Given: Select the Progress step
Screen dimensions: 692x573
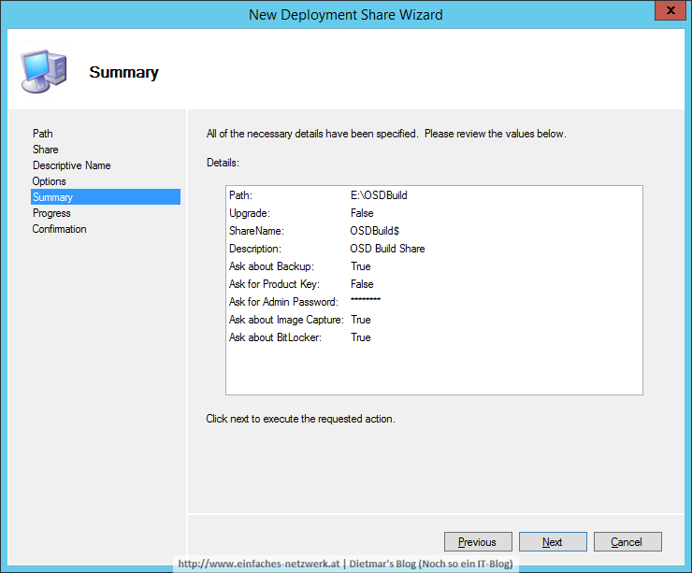Looking at the screenshot, I should click(x=51, y=213).
